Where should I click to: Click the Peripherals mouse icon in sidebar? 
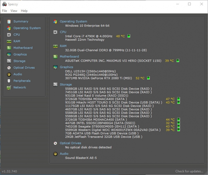tap(9, 81)
